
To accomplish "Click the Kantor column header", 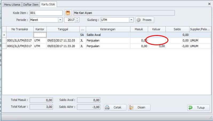I will (x=40, y=29).
